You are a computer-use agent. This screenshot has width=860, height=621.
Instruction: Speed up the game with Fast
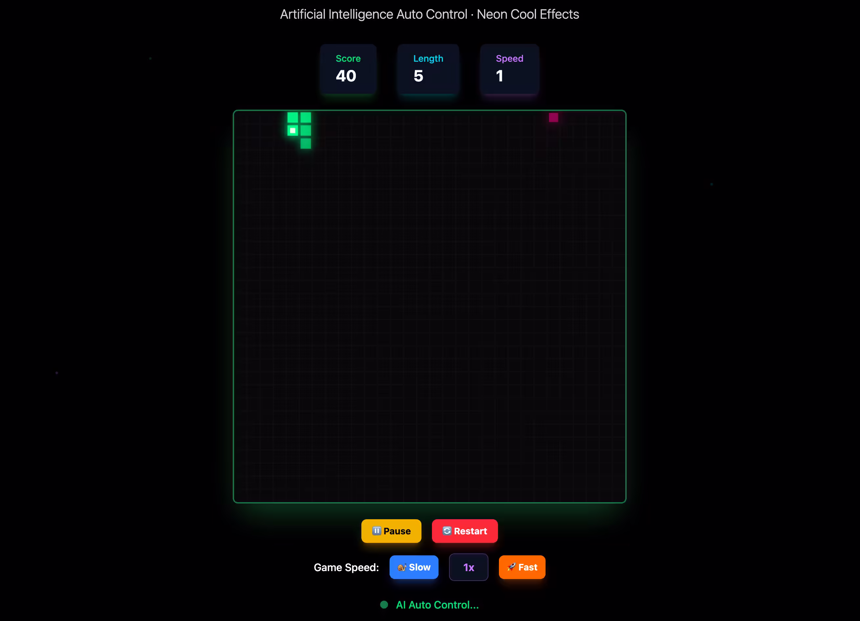click(522, 567)
